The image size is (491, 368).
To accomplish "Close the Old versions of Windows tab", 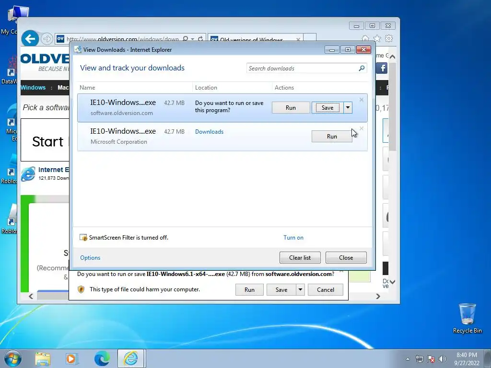I will (298, 39).
